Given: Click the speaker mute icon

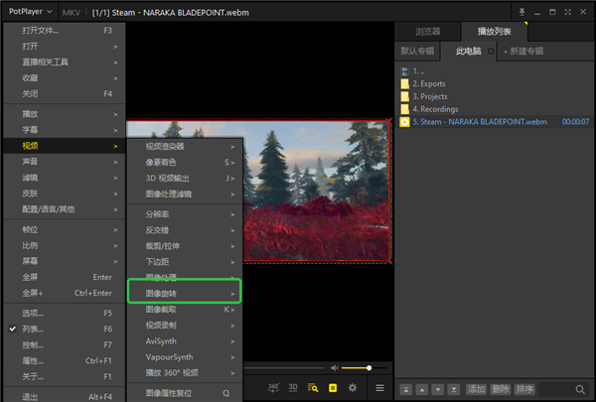Looking at the screenshot, I should click(x=334, y=368).
